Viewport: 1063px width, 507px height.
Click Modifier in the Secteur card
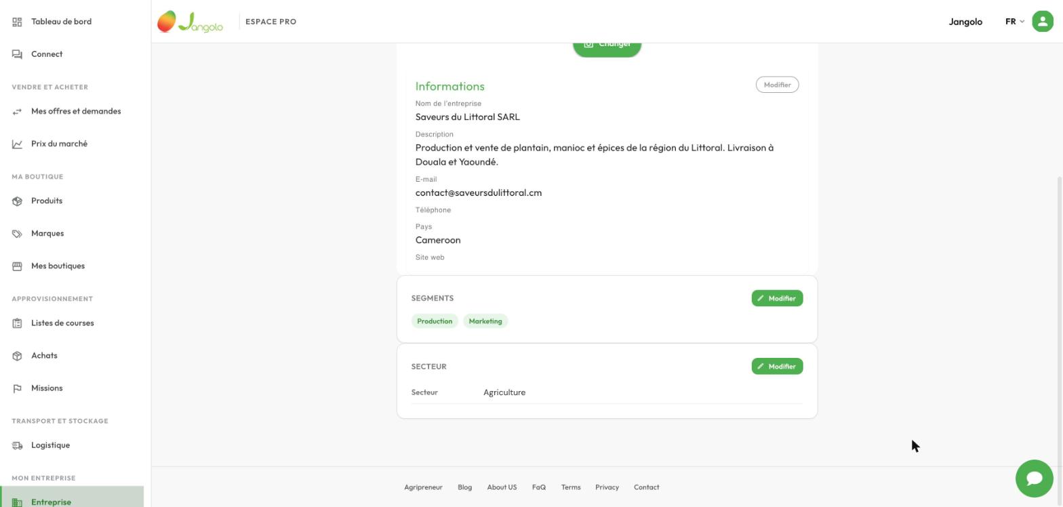click(x=777, y=366)
